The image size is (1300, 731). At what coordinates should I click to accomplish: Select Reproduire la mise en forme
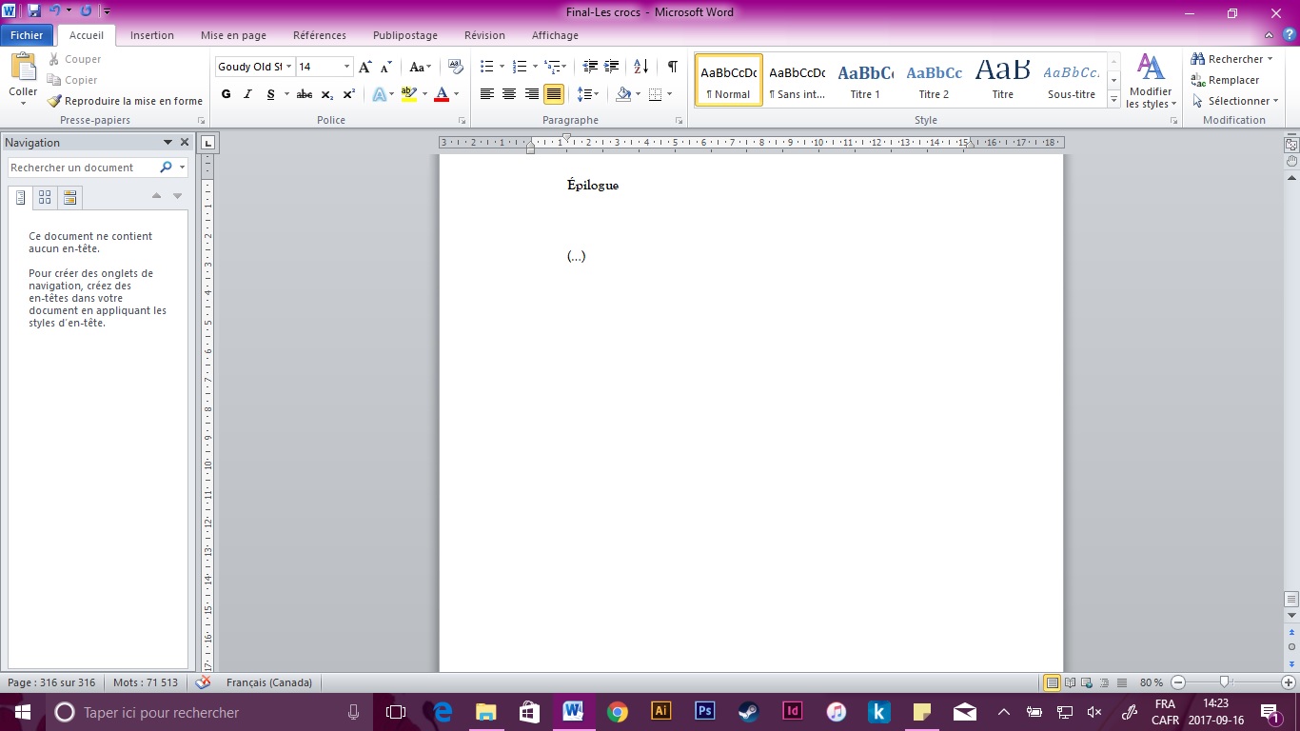pos(125,101)
